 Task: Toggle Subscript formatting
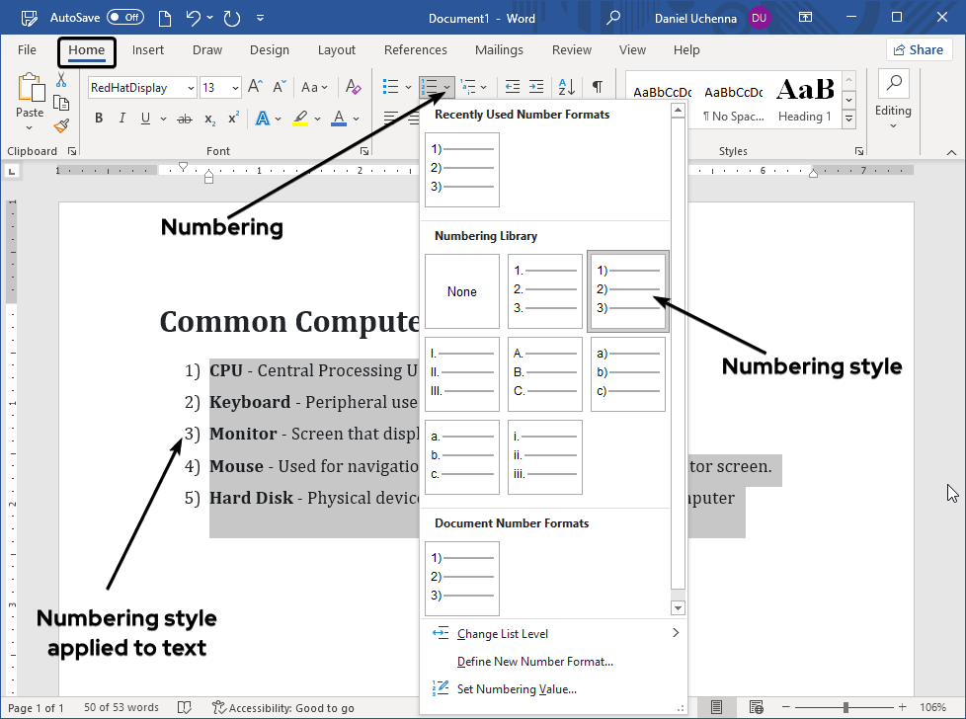[x=209, y=119]
